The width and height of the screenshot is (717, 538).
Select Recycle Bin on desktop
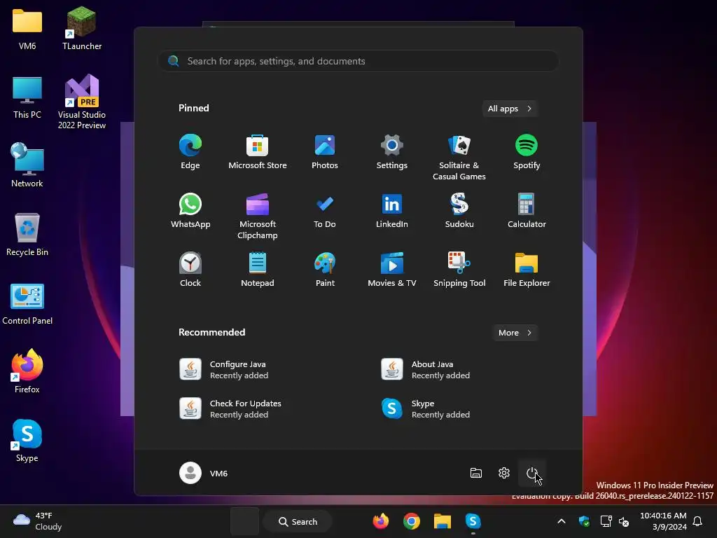(27, 234)
